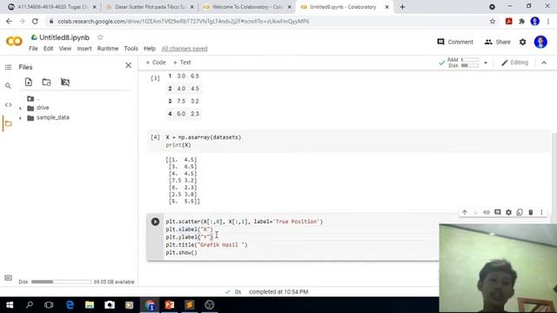557x313 pixels.
Task: Open the View menu
Action: (65, 49)
